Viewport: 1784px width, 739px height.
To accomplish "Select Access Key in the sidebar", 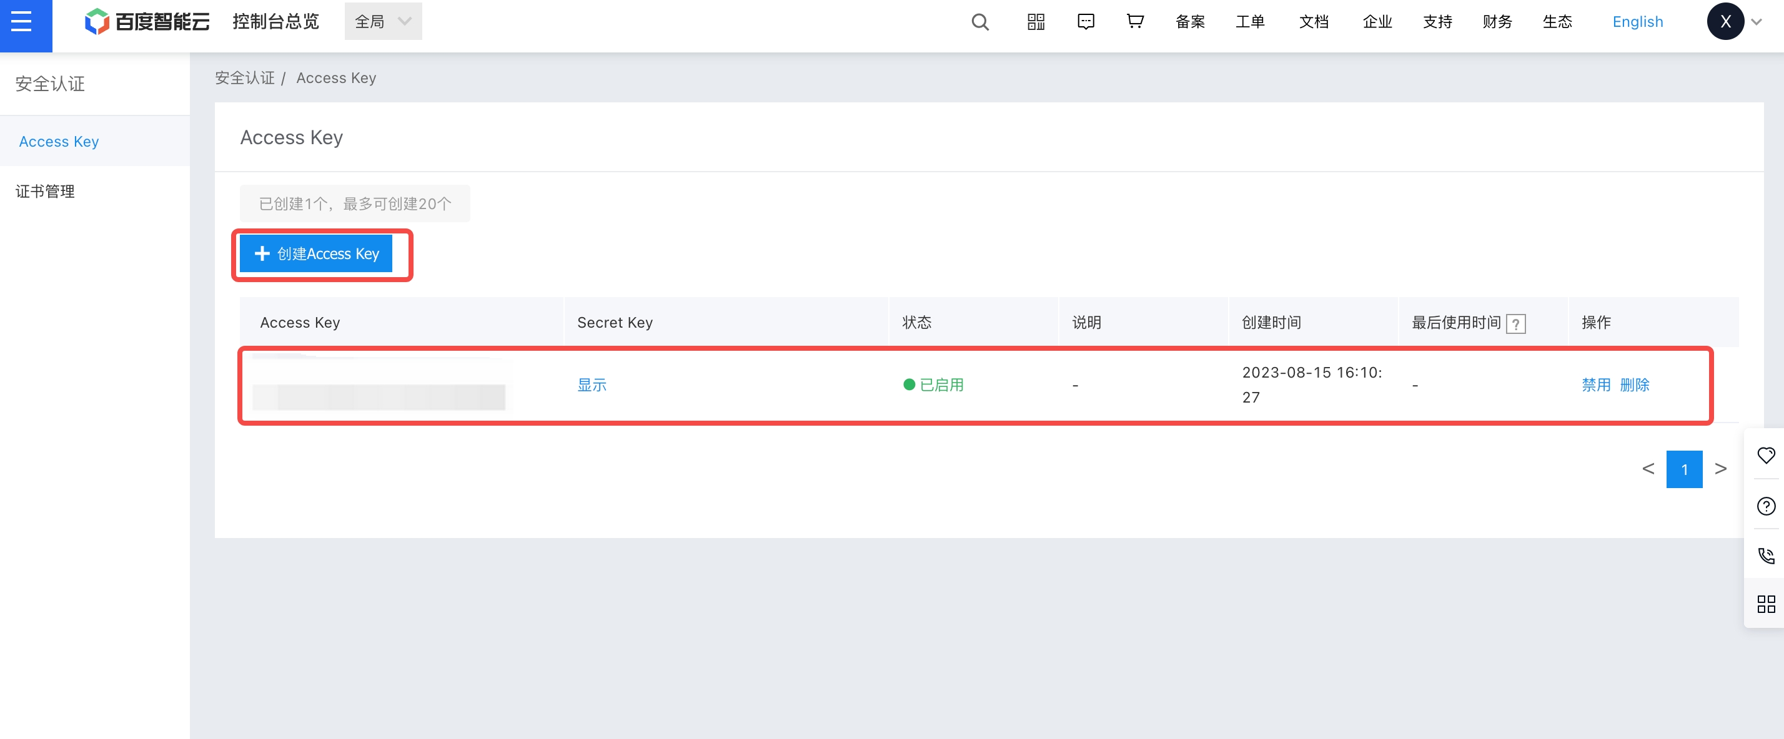I will (59, 141).
